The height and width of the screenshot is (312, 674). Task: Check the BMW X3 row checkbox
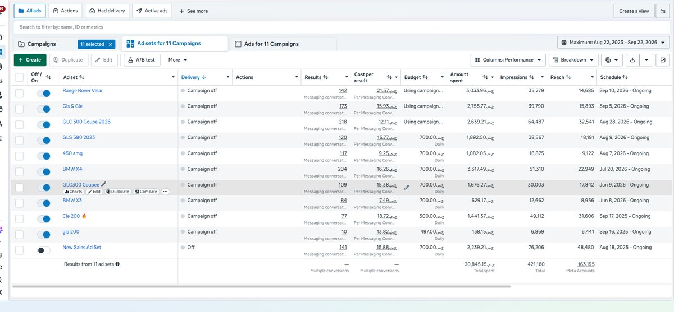(x=20, y=203)
